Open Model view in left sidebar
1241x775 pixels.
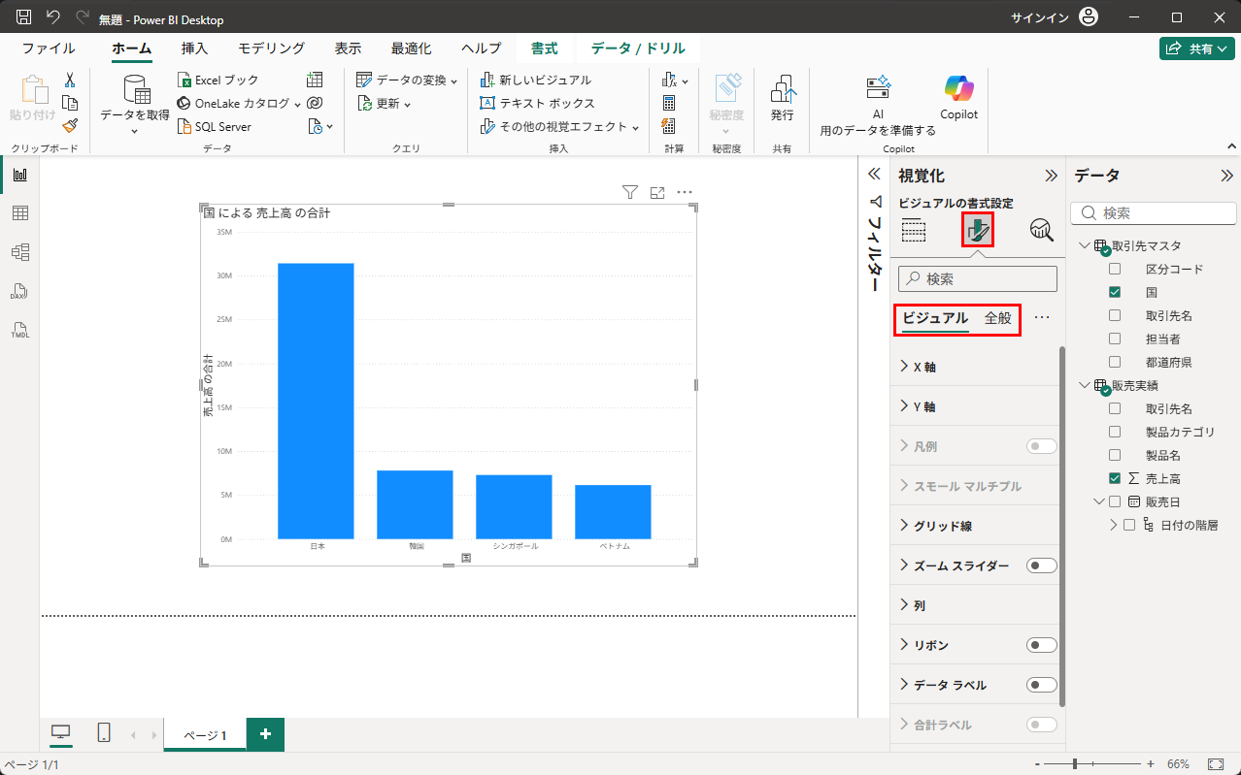(19, 252)
